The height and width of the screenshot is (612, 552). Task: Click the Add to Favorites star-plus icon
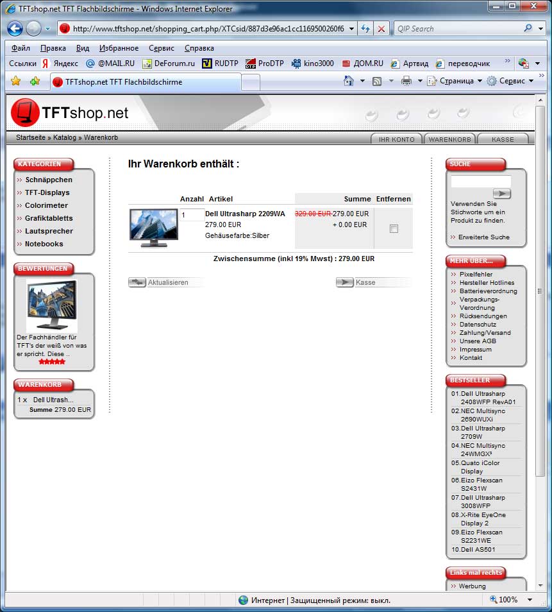point(35,81)
